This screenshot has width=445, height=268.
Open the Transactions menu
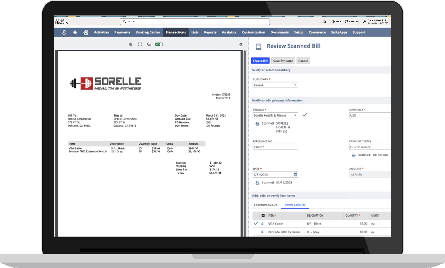(176, 33)
